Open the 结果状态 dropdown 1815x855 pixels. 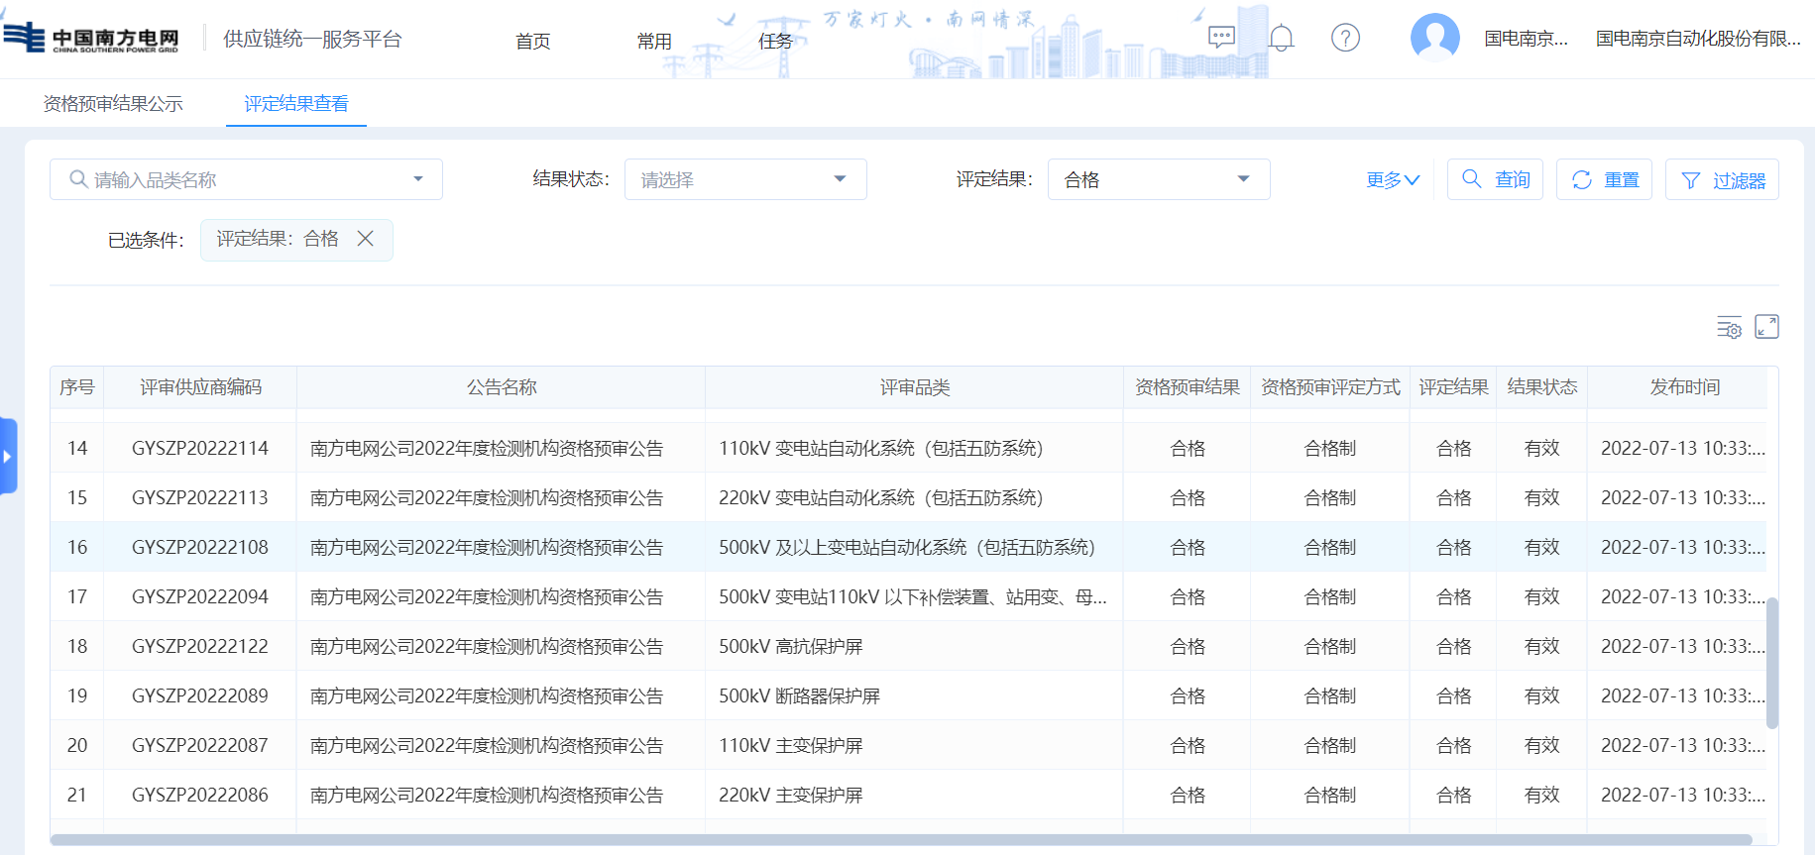click(744, 179)
